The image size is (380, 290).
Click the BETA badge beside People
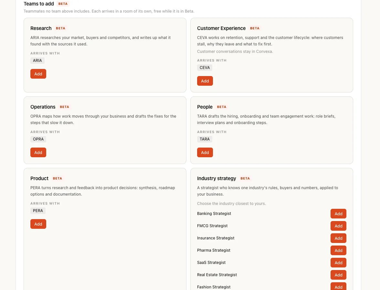click(222, 107)
